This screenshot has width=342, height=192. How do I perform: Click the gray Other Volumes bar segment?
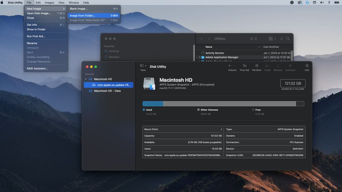click(229, 104)
